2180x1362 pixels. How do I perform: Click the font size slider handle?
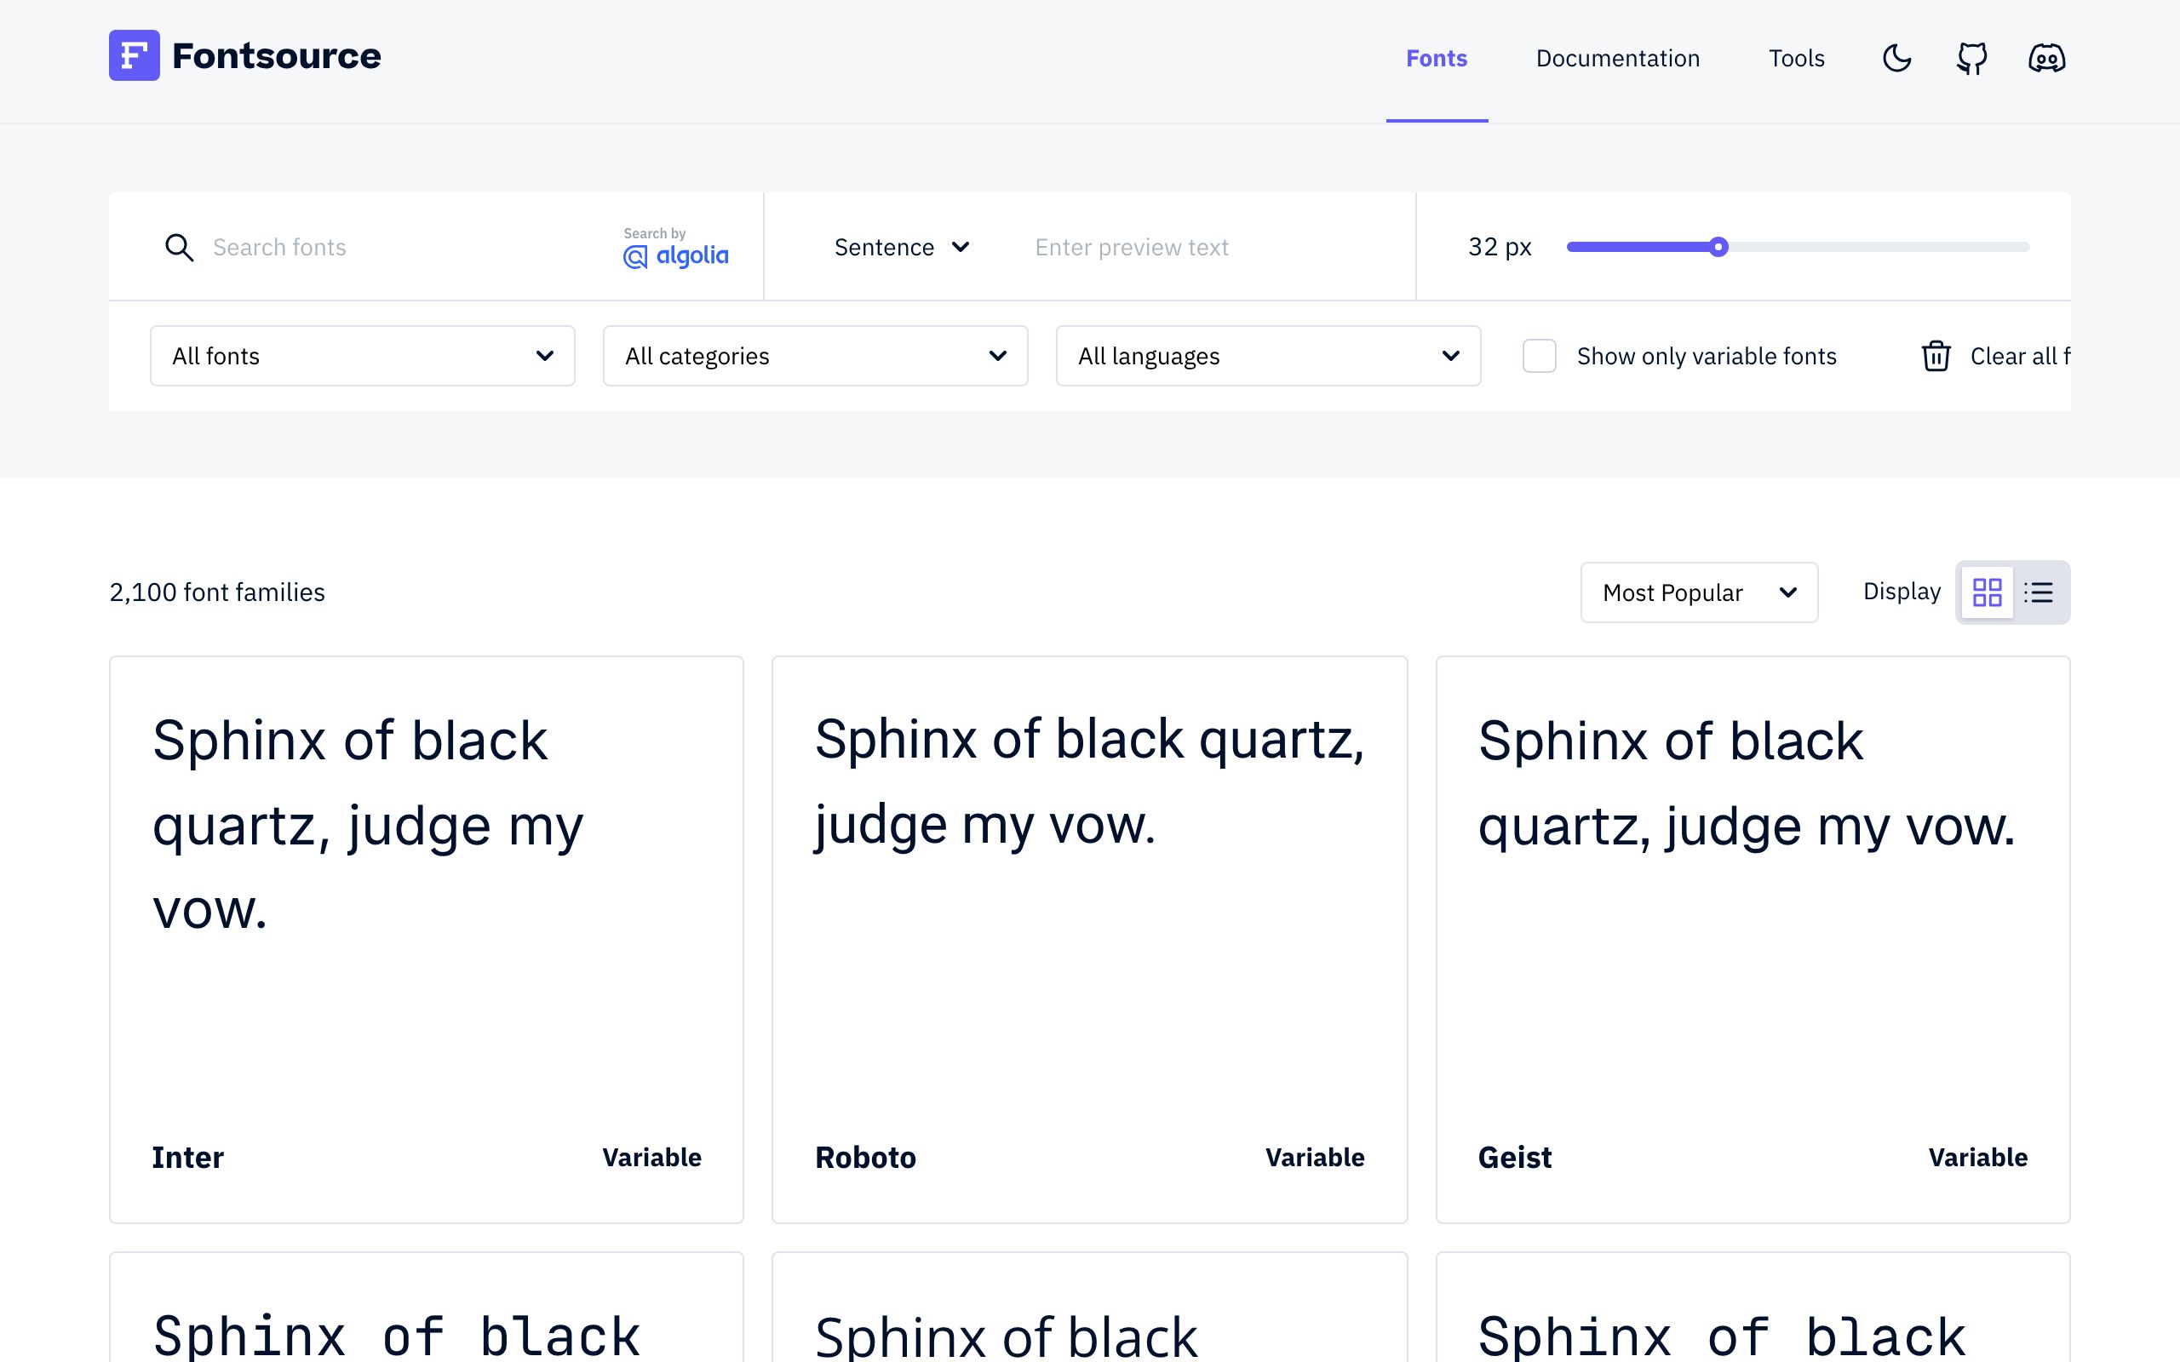1718,247
